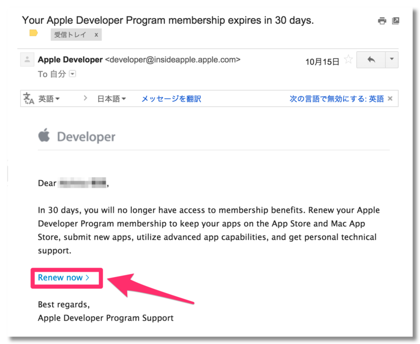Image resolution: width=420 pixels, height=344 pixels.
Task: Click the sender address developer@insideapple.apple.com
Action: 173,60
